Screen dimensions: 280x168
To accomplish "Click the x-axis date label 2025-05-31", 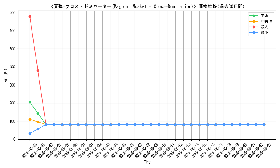I will tap(78, 150).
